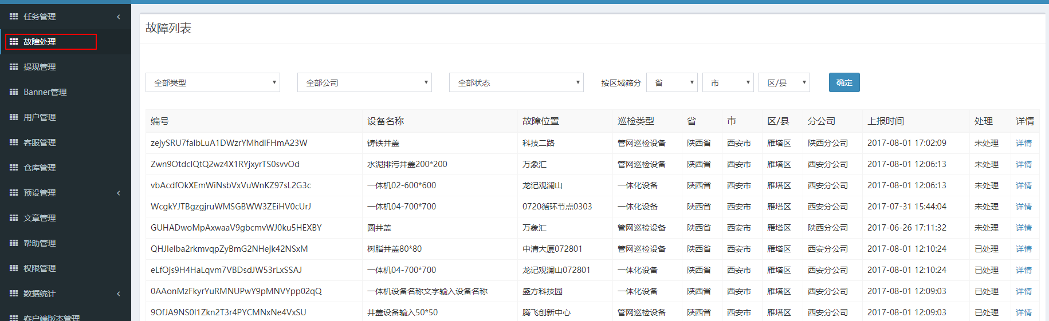Click the grid icon beside 文章管理
The height and width of the screenshot is (321, 1049).
14,218
